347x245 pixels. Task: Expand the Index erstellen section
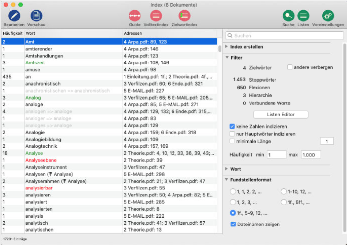click(226, 46)
